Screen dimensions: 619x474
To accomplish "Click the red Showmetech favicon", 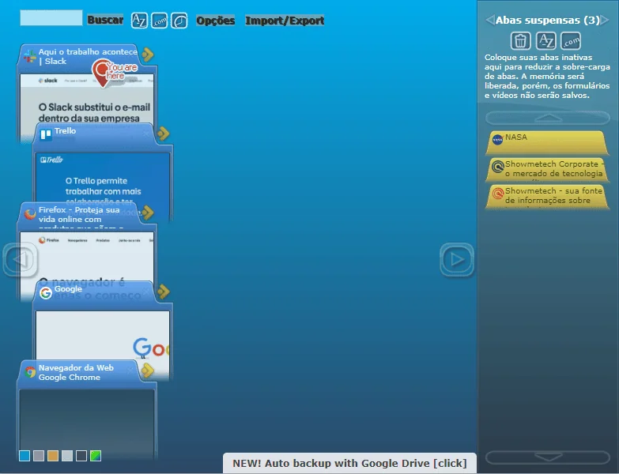I will (498, 194).
